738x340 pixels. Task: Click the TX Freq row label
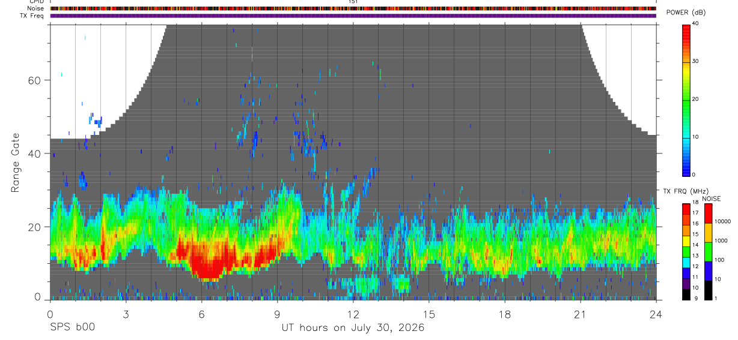31,16
